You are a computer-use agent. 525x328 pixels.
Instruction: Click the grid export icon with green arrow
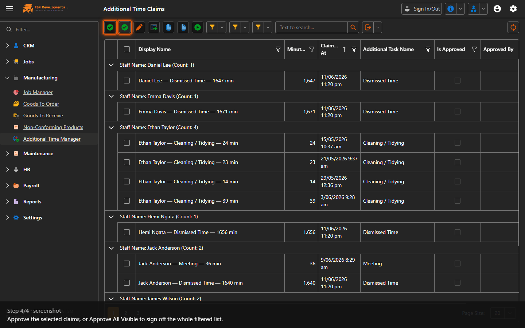coord(154,27)
